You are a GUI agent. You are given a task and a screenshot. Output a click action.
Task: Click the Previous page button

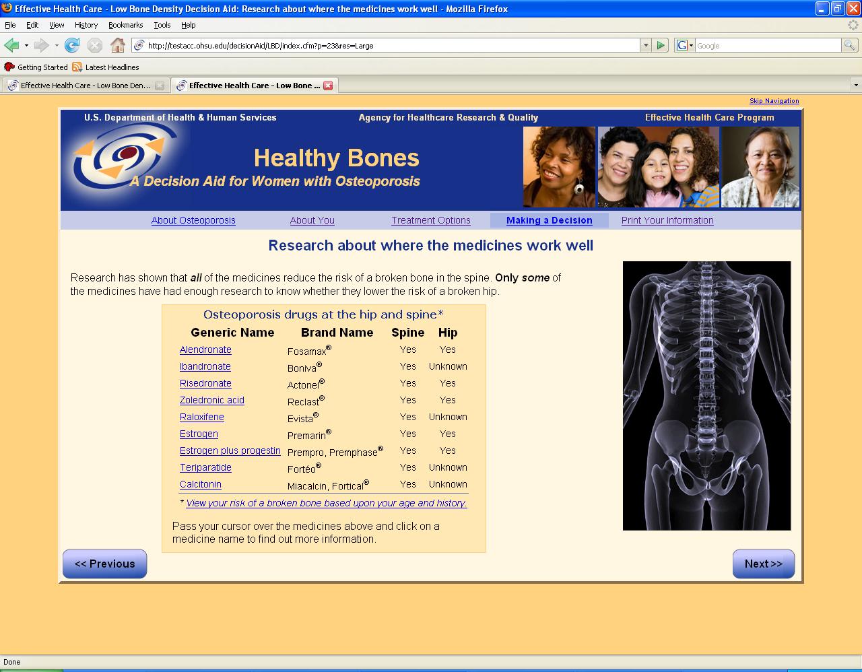[104, 564]
